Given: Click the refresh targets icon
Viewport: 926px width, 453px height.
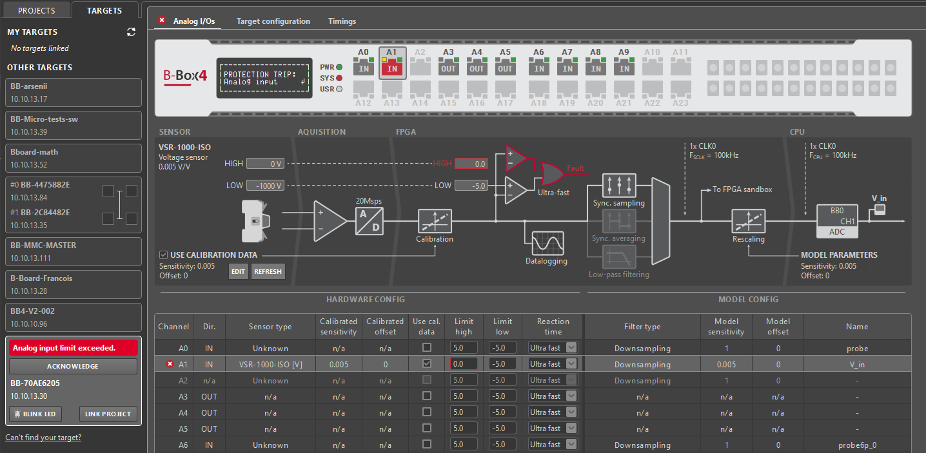Looking at the screenshot, I should (x=132, y=32).
